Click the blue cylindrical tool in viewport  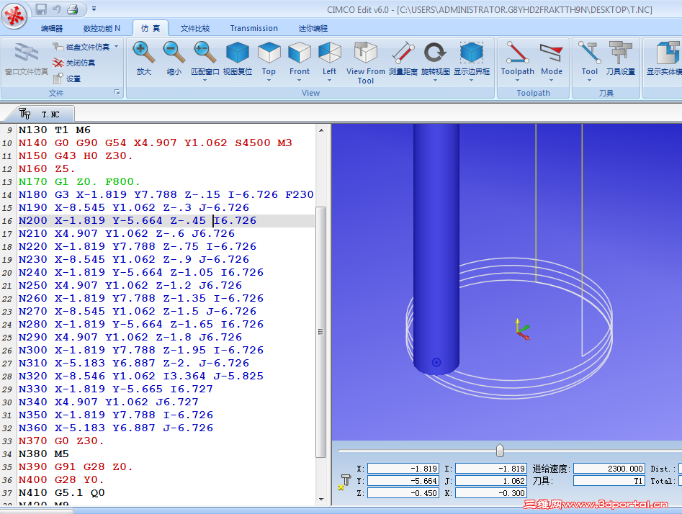click(436, 249)
